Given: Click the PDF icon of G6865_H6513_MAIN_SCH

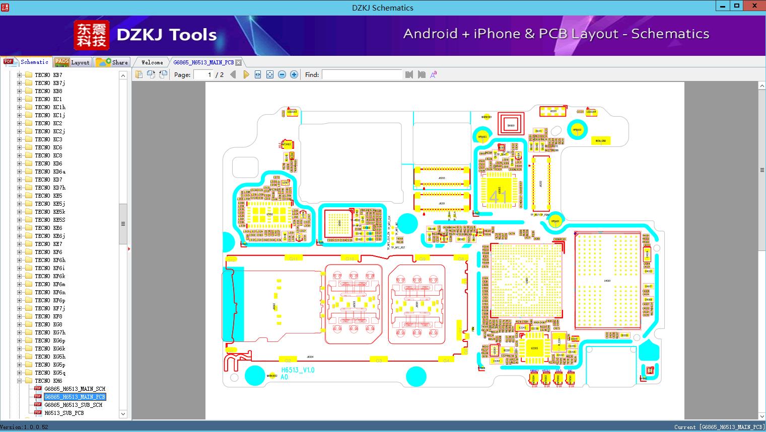Looking at the screenshot, I should click(x=38, y=389).
